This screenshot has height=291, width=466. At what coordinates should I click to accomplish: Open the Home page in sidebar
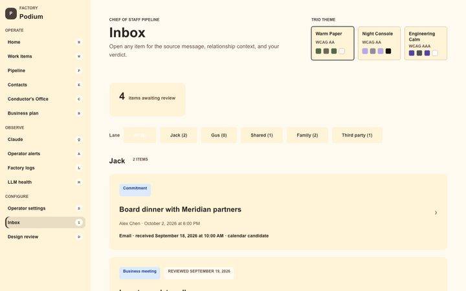[x=45, y=42]
